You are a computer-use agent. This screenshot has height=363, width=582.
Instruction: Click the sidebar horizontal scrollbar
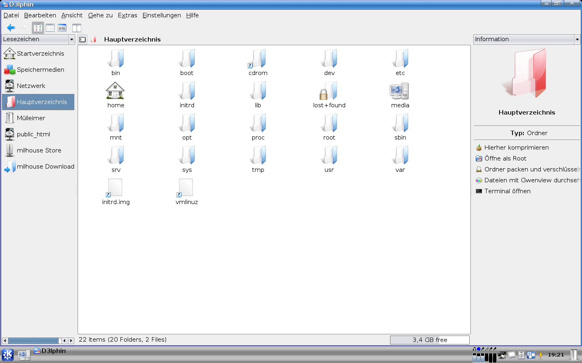34,341
